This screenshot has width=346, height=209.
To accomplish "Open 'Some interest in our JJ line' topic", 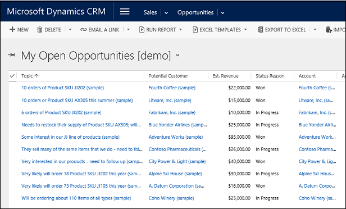I will tap(70, 137).
